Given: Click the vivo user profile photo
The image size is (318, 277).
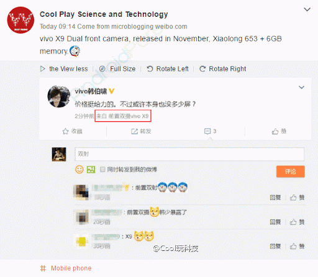Looking at the screenshot, I should click(59, 96).
